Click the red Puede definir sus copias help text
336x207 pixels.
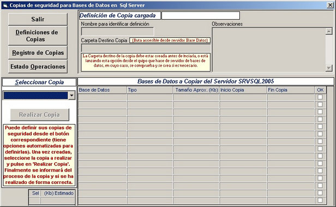click(39, 155)
